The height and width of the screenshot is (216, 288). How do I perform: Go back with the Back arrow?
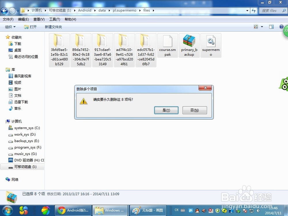point(4,11)
